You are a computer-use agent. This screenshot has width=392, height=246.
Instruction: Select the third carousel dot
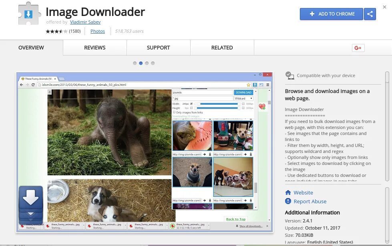[147, 63]
